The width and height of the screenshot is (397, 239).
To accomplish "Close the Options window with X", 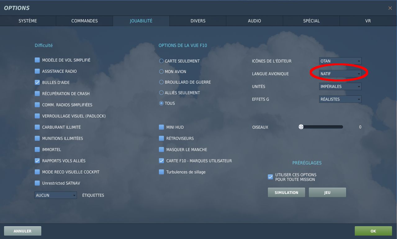I will 390,8.
